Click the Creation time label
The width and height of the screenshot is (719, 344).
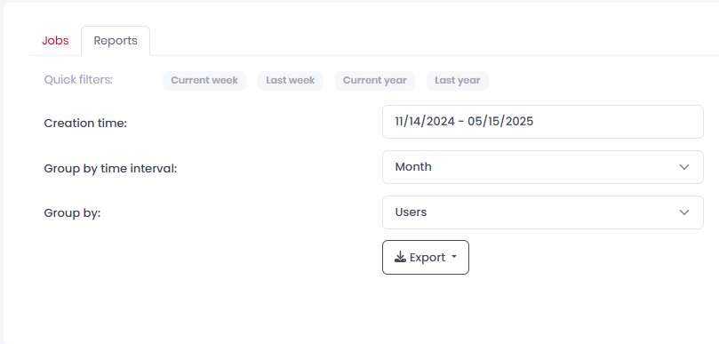click(x=85, y=123)
